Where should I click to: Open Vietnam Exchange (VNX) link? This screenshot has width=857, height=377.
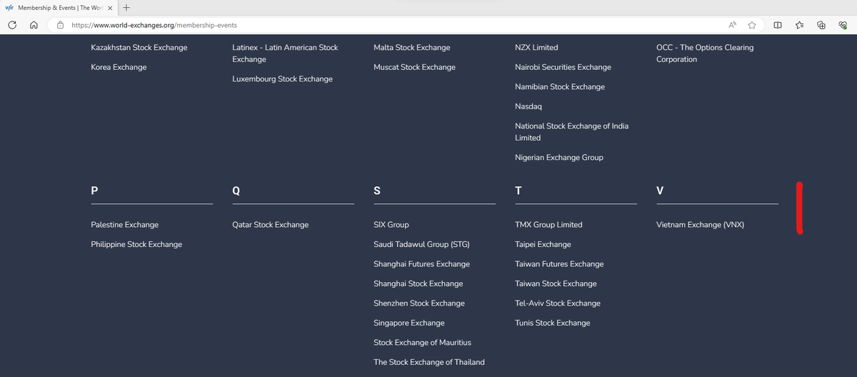click(699, 225)
